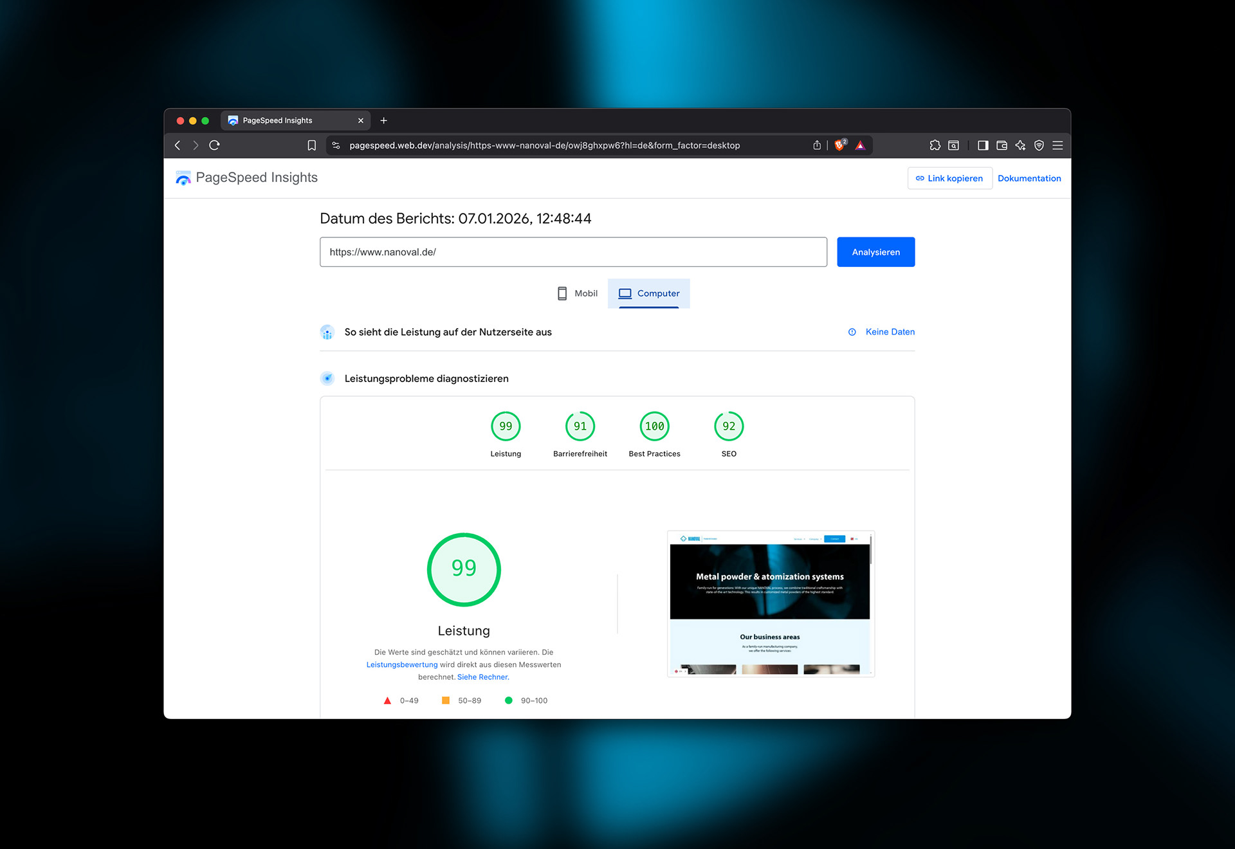Open the Brave VPN shield icon
Screen dimensions: 1235x849
click(1039, 145)
